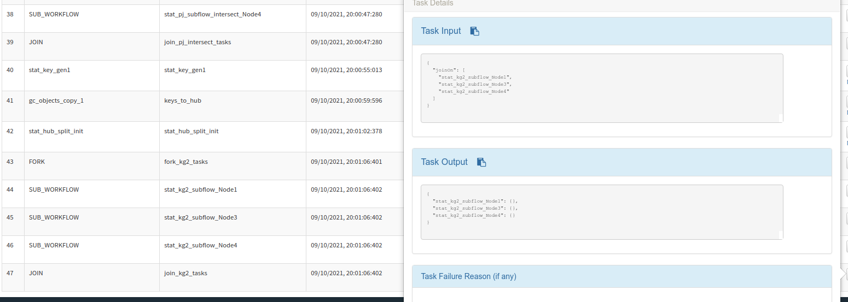Viewport: 848px width, 302px height.
Task: Select stat_kg2_subflow_Node4 in table row 46
Action: coord(201,245)
